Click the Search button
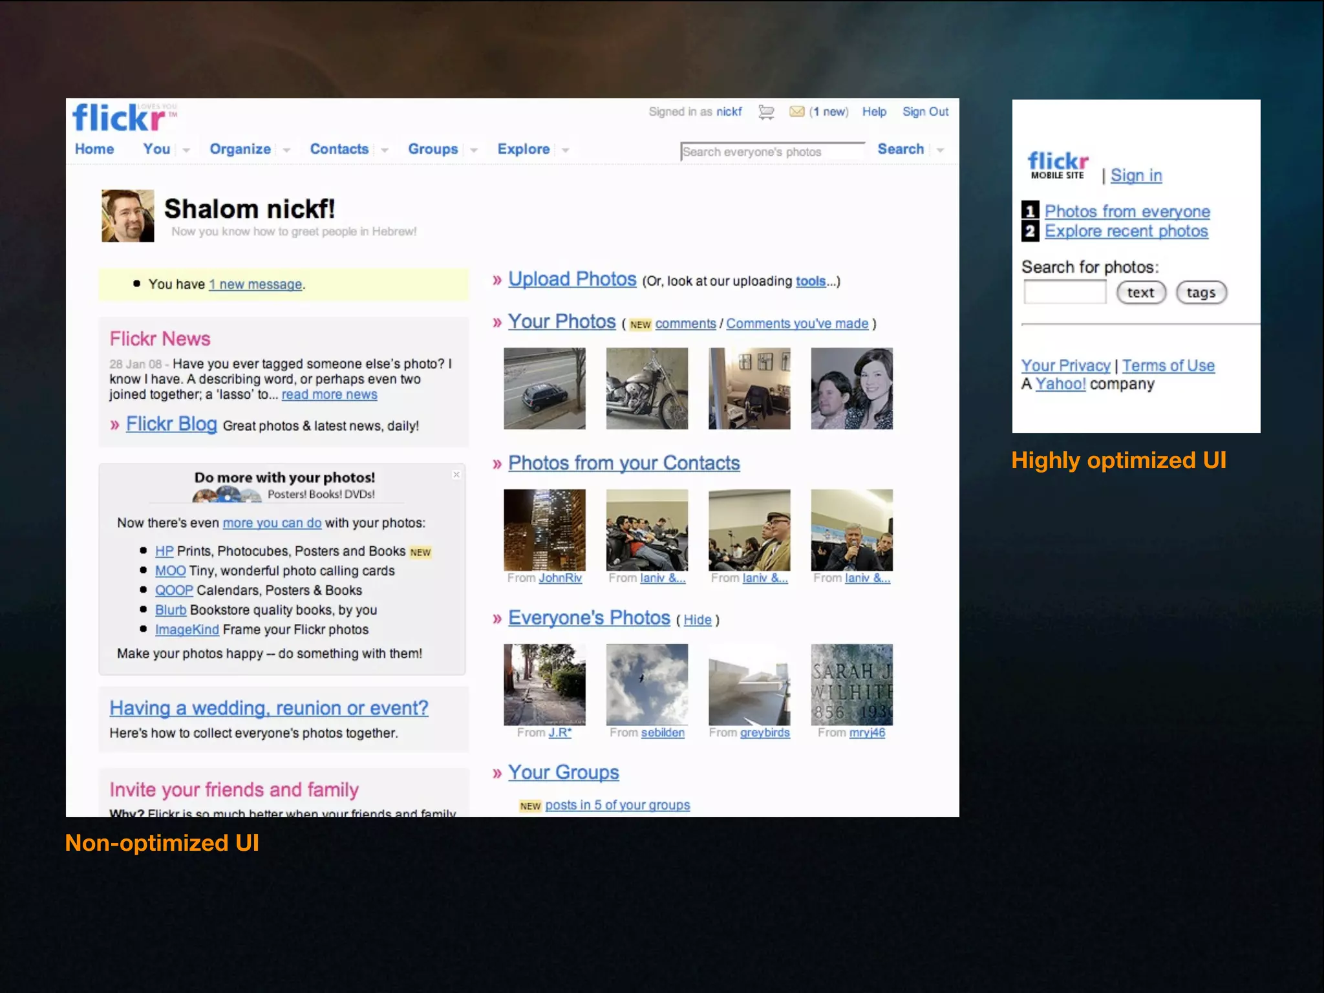This screenshot has width=1324, height=993. pos(901,149)
